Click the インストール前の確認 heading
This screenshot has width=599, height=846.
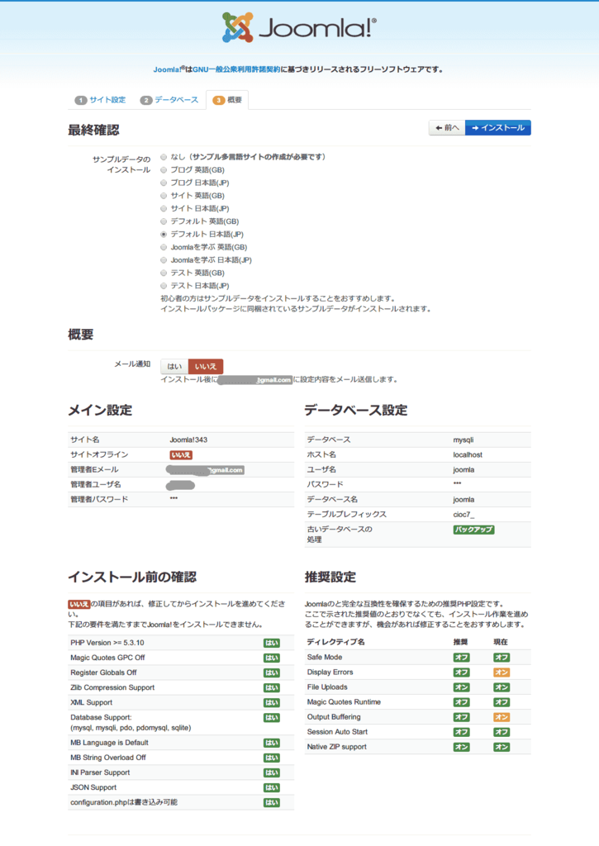[x=132, y=577]
